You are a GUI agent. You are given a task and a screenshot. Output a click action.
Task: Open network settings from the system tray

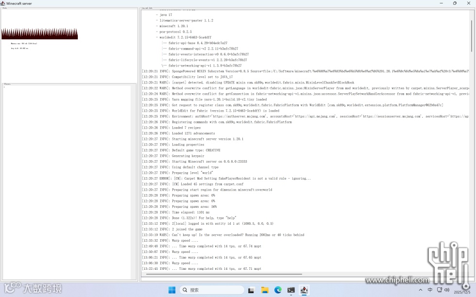[x=439, y=290]
